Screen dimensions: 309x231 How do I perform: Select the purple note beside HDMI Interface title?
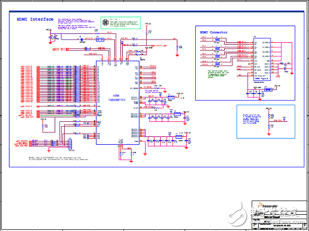click(x=76, y=24)
